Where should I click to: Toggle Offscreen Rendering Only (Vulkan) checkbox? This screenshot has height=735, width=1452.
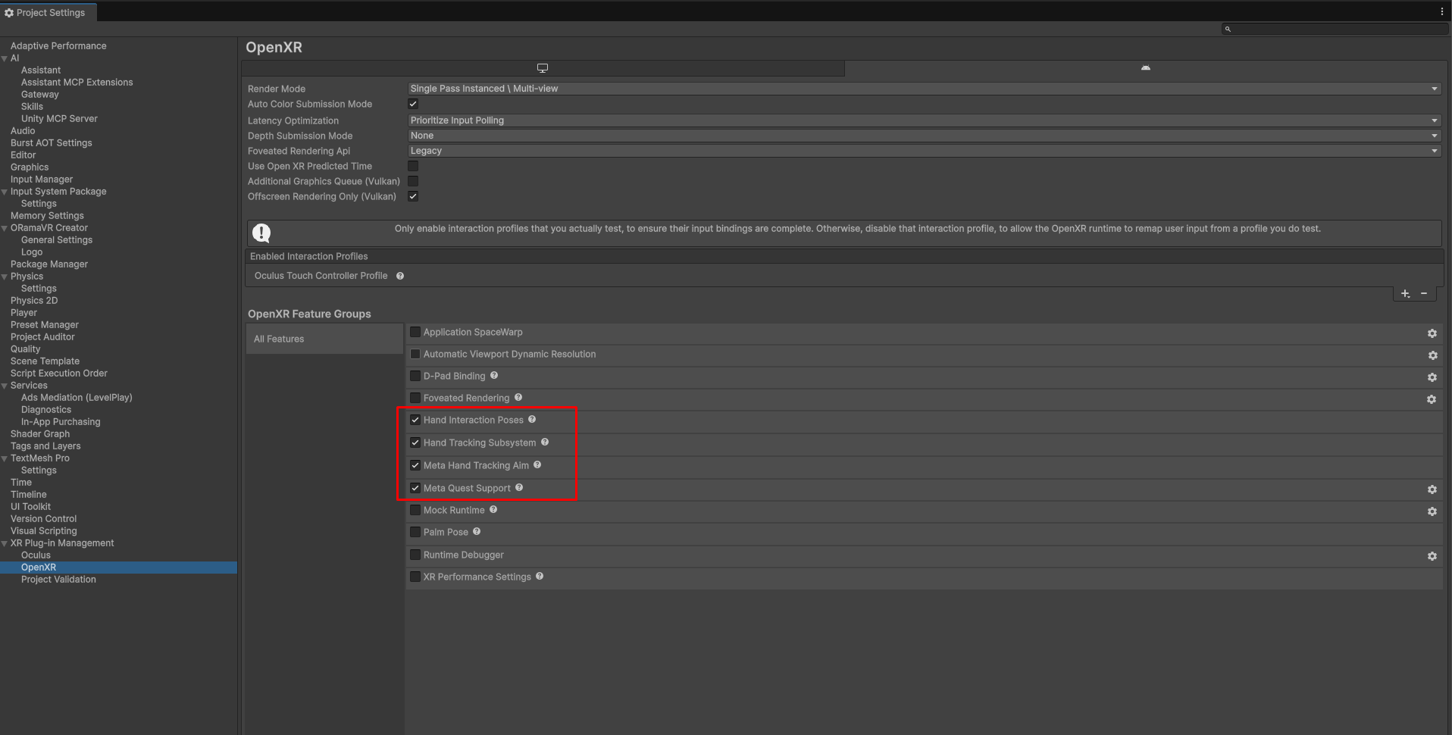coord(413,196)
